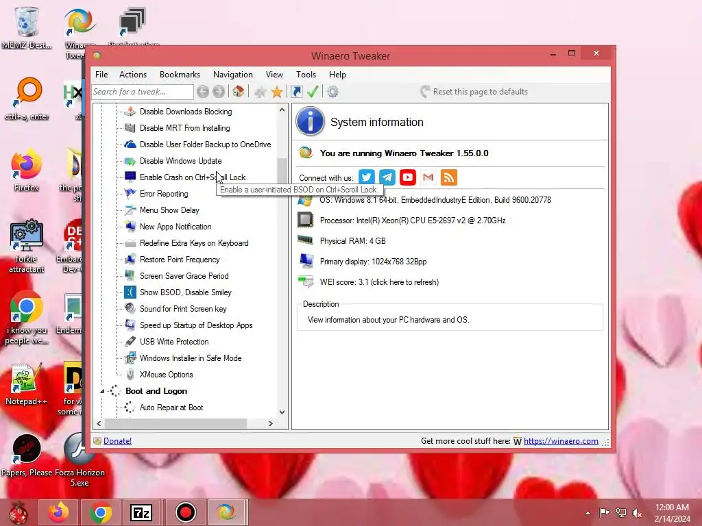Screen dimensions: 702x526
Task: Click the volume muted tray icon
Action: point(637,513)
